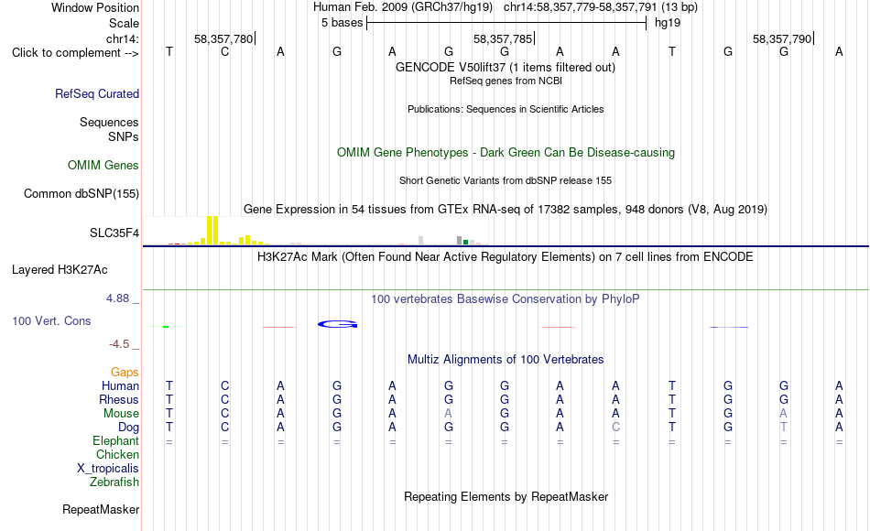
Task: Select the 100 Vert. Cons label
Action: (51, 320)
